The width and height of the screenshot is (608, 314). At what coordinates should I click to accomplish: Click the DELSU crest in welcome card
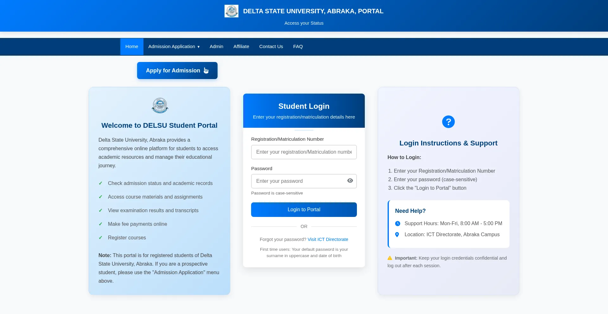click(160, 105)
